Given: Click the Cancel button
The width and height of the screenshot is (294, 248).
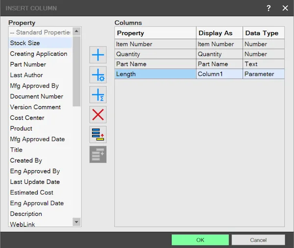Looking at the screenshot, I should (258, 240).
